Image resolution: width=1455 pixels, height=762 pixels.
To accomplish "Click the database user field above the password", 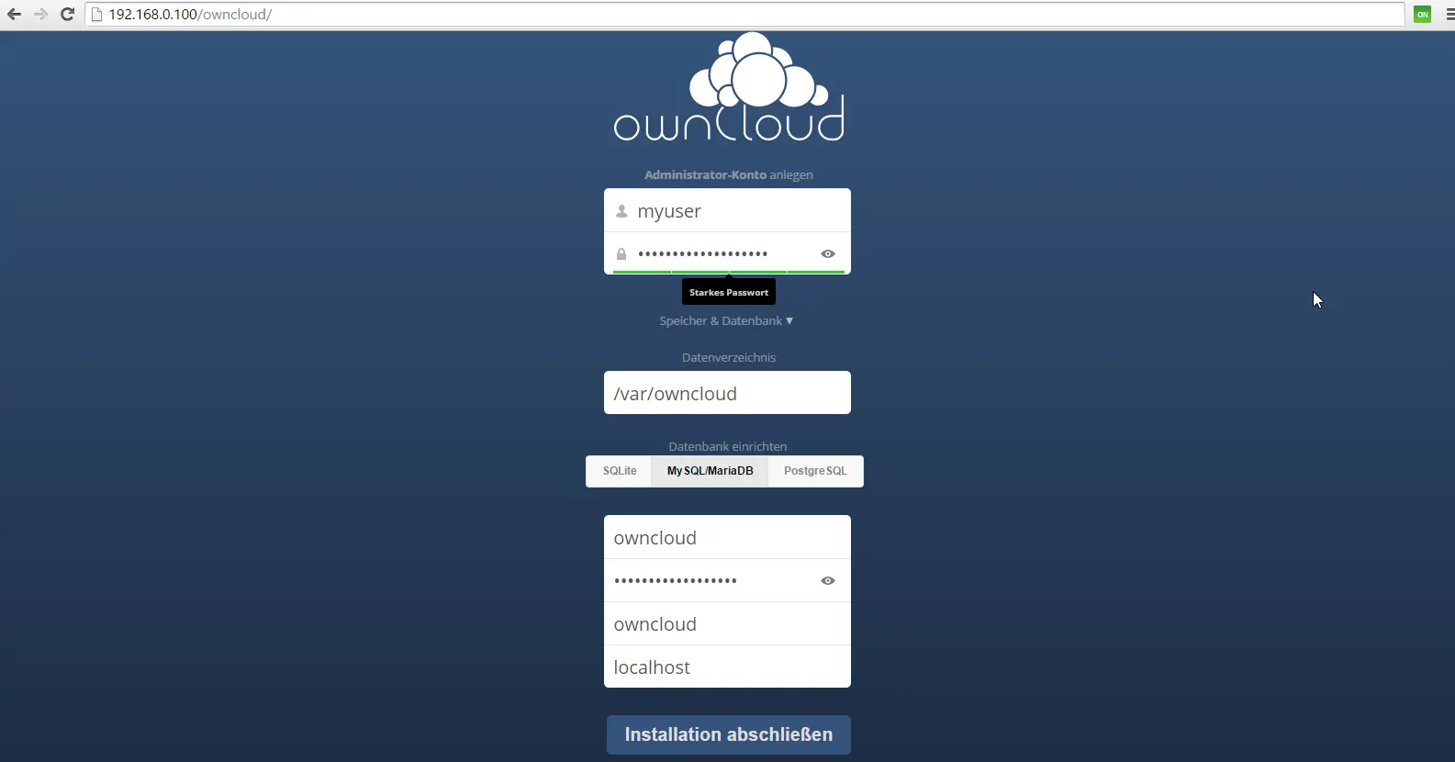I will (727, 537).
